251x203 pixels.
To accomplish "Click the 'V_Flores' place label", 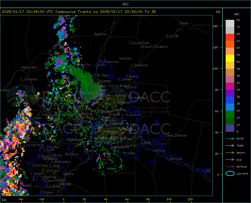I will tap(46, 192).
